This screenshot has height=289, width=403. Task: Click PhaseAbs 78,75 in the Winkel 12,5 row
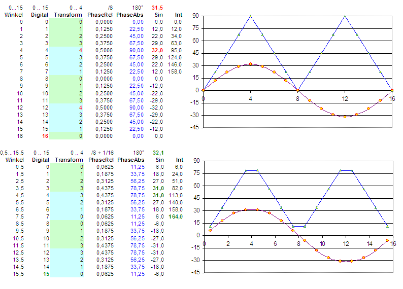click(x=138, y=252)
